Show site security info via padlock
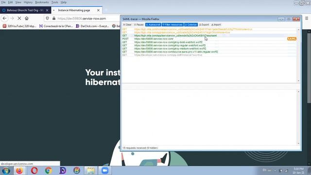Image resolution: width=311 pixels, height=175 pixels. click(x=54, y=18)
